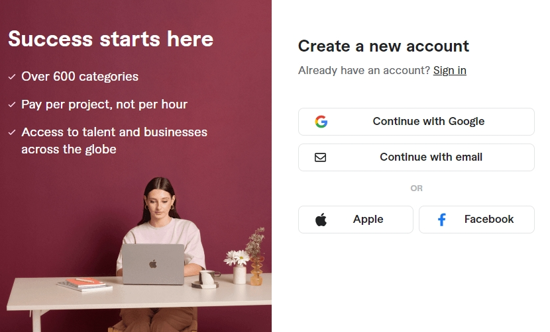550x332 pixels.
Task: Click checkmark beside Over 600 categories
Action: click(x=12, y=77)
